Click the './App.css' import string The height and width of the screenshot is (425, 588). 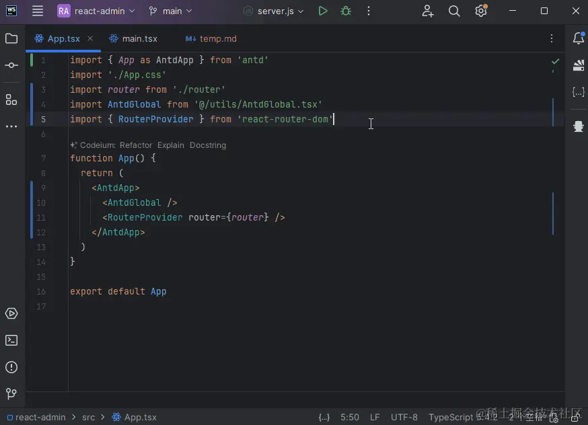(x=137, y=75)
